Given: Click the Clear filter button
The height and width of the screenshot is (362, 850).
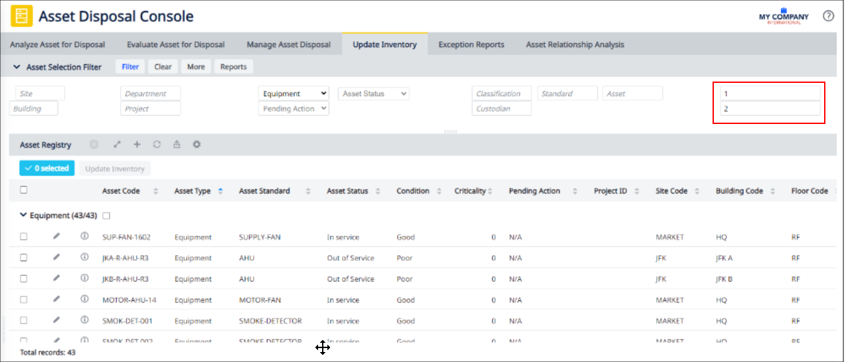Looking at the screenshot, I should [163, 67].
